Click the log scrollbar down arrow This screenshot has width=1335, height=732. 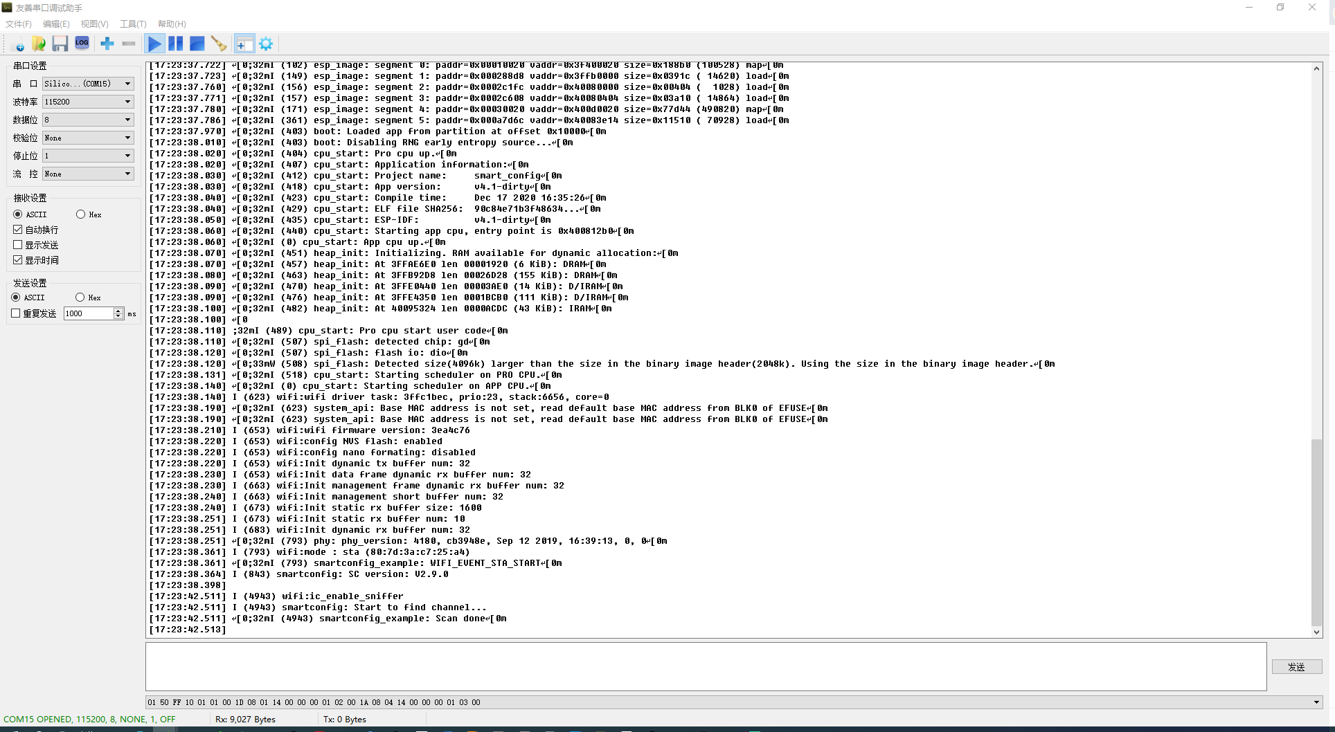1316,632
